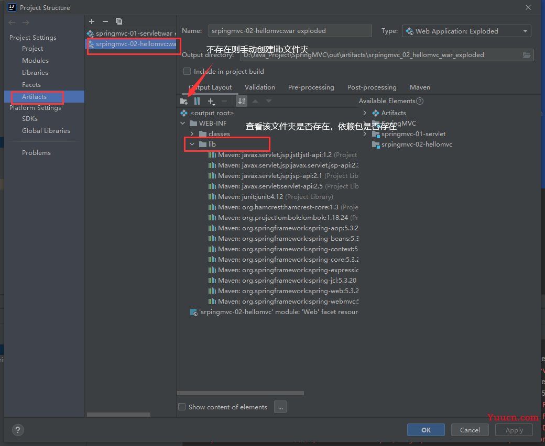
Task: Open the Post-processing tab
Action: point(372,87)
